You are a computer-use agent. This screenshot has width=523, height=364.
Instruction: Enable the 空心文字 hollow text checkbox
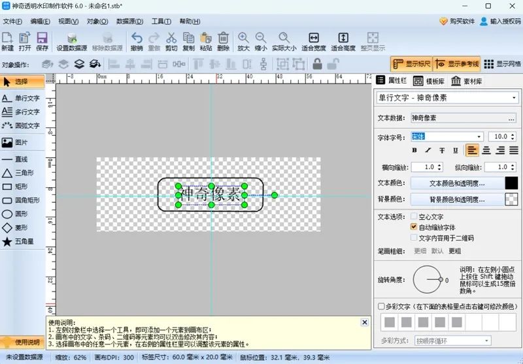[414, 217]
